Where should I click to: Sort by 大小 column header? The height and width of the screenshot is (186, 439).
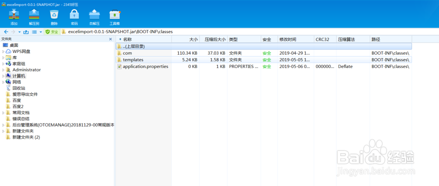click(185, 40)
